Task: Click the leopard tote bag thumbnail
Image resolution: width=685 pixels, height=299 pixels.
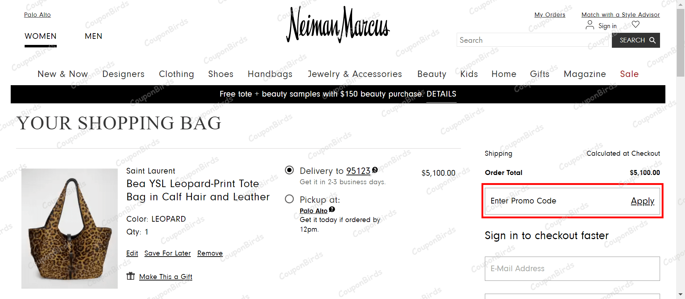Action: (70, 228)
